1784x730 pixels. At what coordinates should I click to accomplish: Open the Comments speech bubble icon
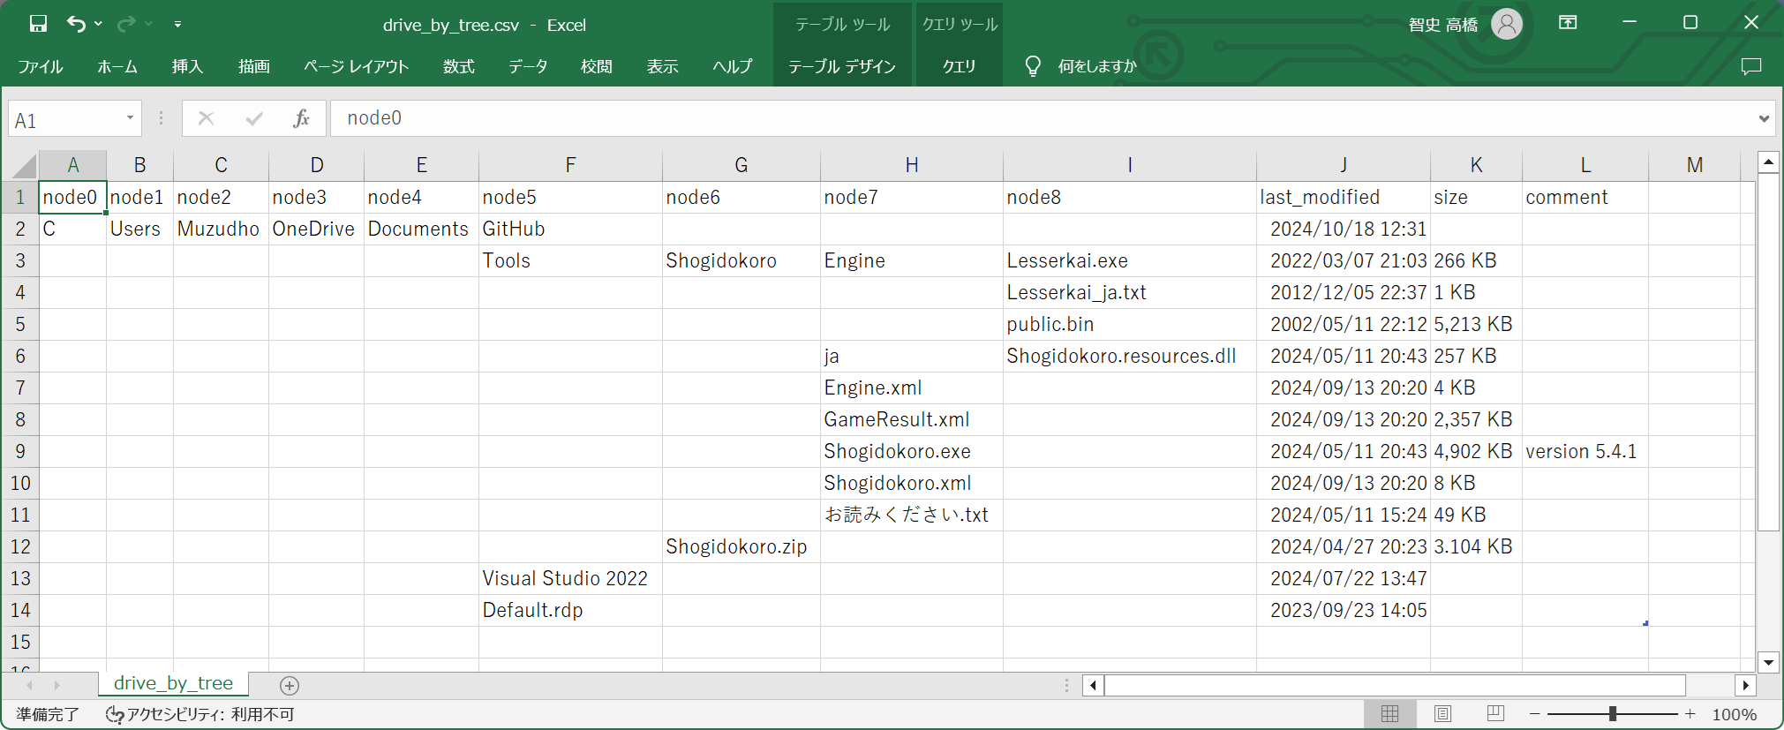tap(1751, 66)
